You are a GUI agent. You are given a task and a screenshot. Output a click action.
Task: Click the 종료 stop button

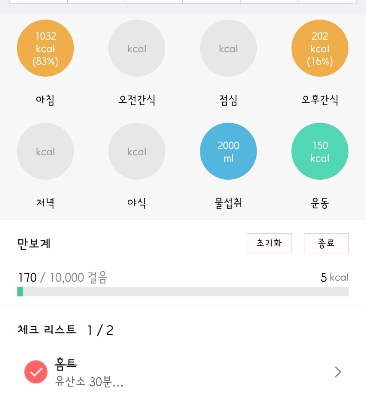click(326, 243)
